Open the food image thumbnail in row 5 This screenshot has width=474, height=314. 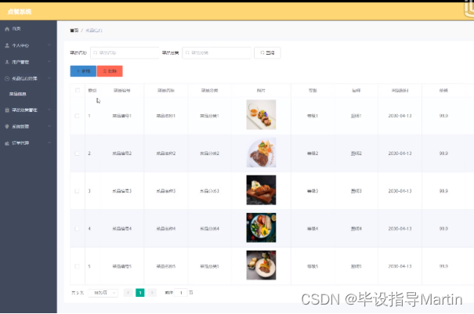point(261,265)
